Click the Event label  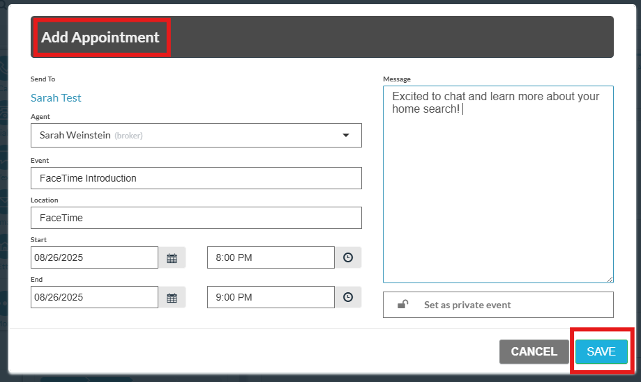click(40, 161)
